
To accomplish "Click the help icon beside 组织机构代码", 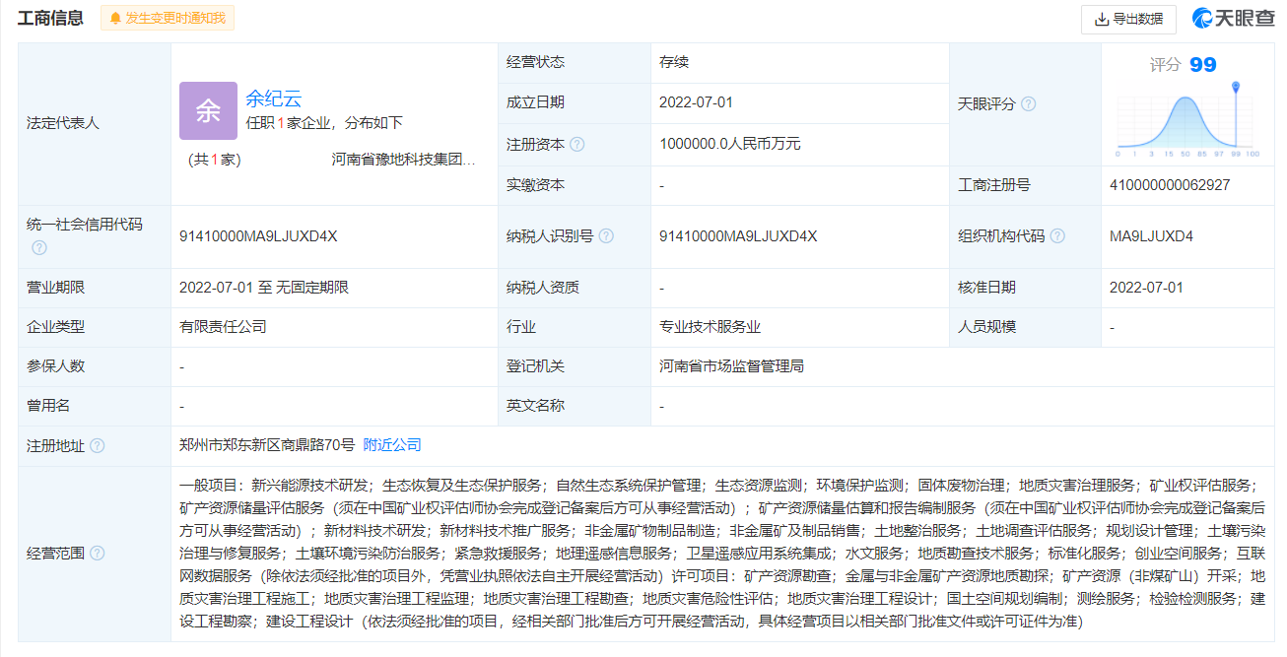I will tap(1057, 236).
